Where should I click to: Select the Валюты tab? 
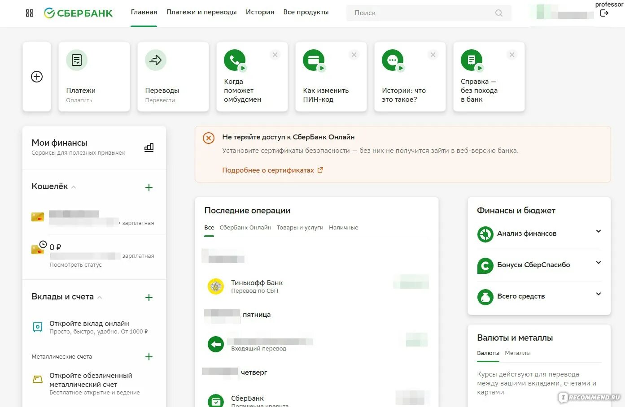pyautogui.click(x=488, y=353)
